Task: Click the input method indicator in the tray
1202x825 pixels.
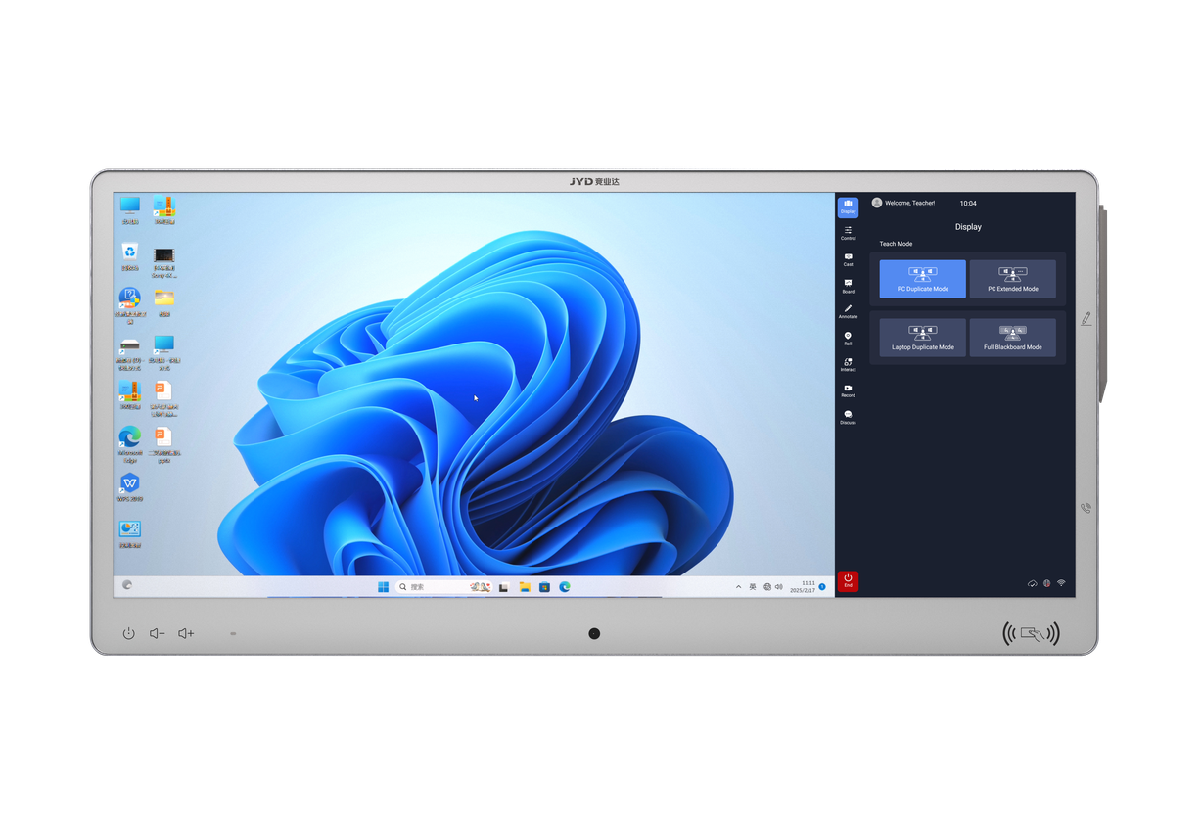Action: (753, 587)
